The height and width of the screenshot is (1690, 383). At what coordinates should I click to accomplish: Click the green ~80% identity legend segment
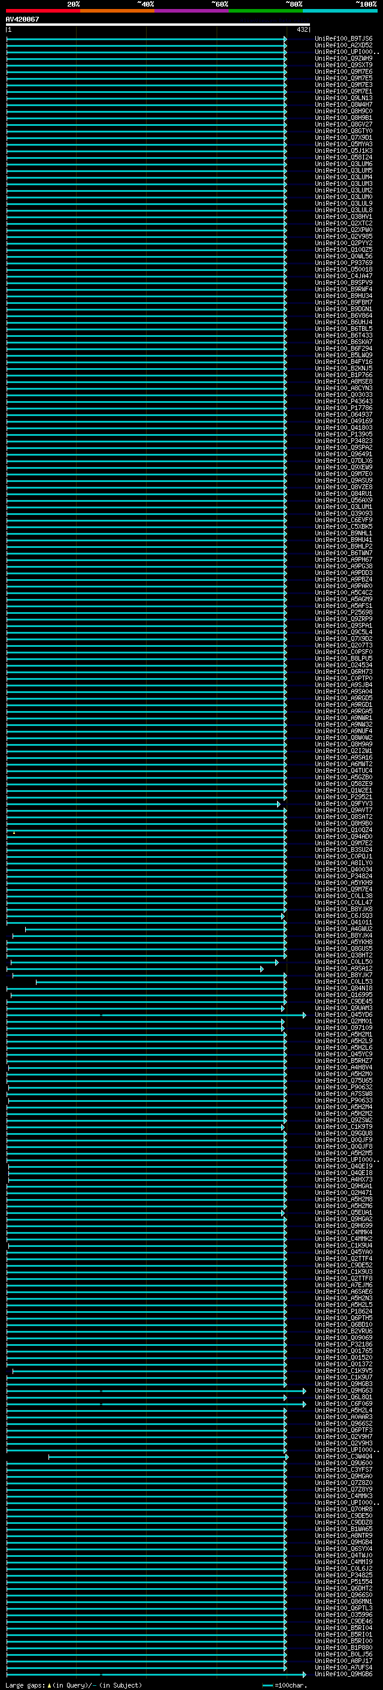pyautogui.click(x=266, y=11)
